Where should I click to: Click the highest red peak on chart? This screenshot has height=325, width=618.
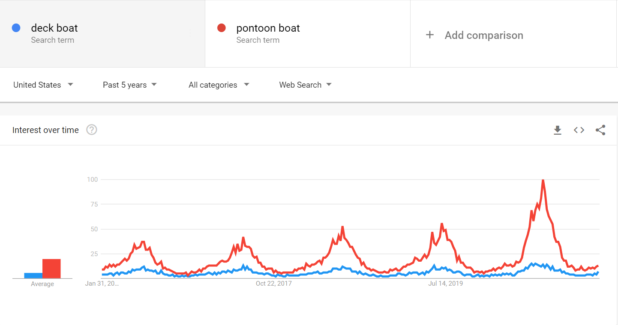point(543,180)
